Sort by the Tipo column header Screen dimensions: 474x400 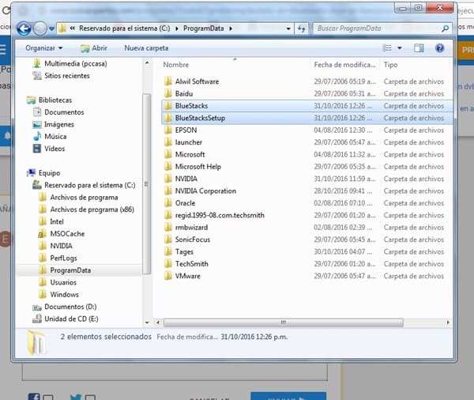391,64
